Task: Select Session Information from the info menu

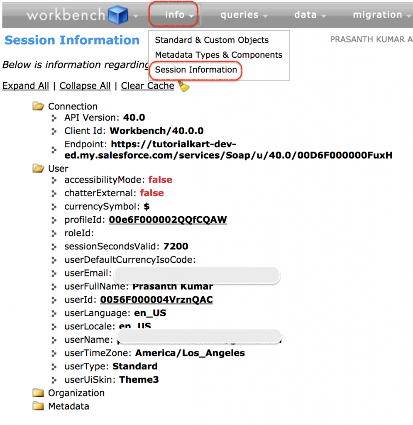Action: click(195, 70)
